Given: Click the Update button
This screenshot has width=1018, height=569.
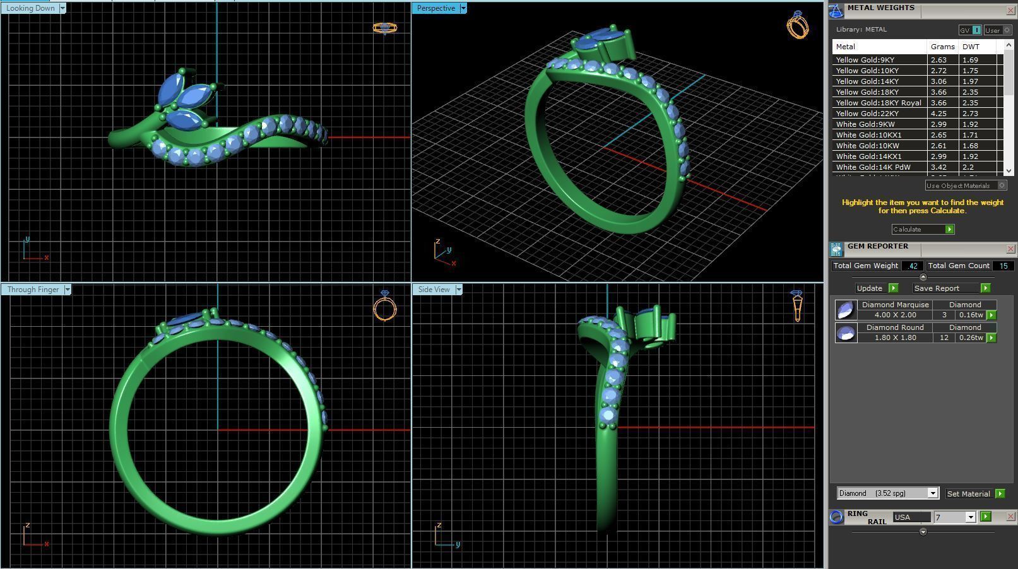Looking at the screenshot, I should pyautogui.click(x=870, y=288).
